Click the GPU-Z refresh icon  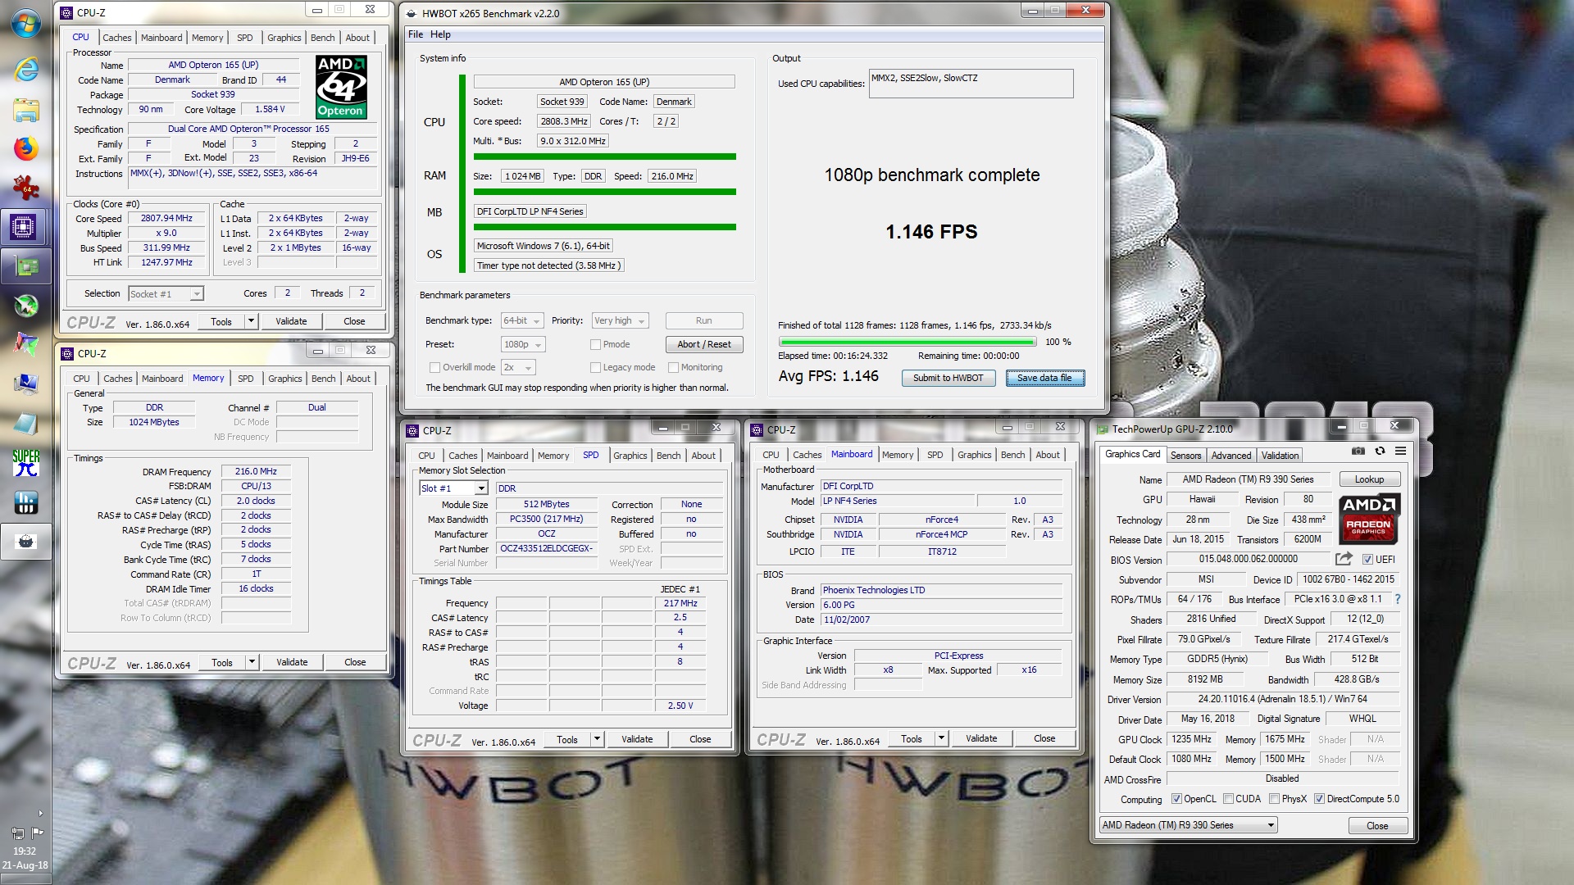click(1380, 451)
